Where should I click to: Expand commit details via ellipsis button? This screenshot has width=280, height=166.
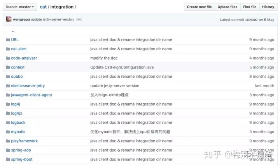click(79, 20)
